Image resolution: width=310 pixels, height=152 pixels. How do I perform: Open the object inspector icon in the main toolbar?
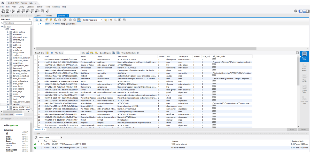(x=13, y=11)
